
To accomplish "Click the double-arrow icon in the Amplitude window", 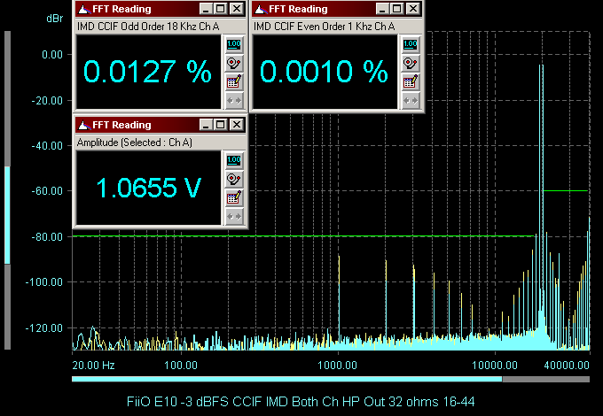I will pos(233,216).
